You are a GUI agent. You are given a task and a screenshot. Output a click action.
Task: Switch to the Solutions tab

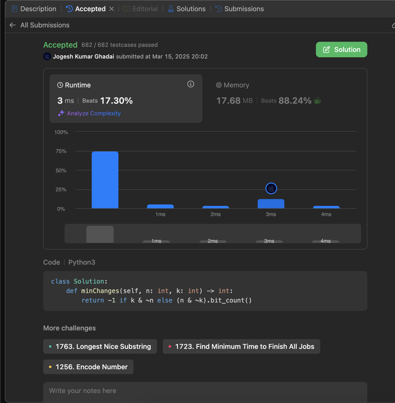[x=187, y=9]
